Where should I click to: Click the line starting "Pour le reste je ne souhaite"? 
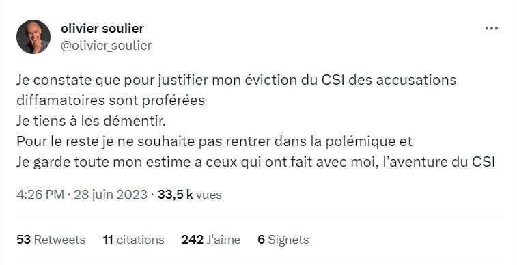214,142
